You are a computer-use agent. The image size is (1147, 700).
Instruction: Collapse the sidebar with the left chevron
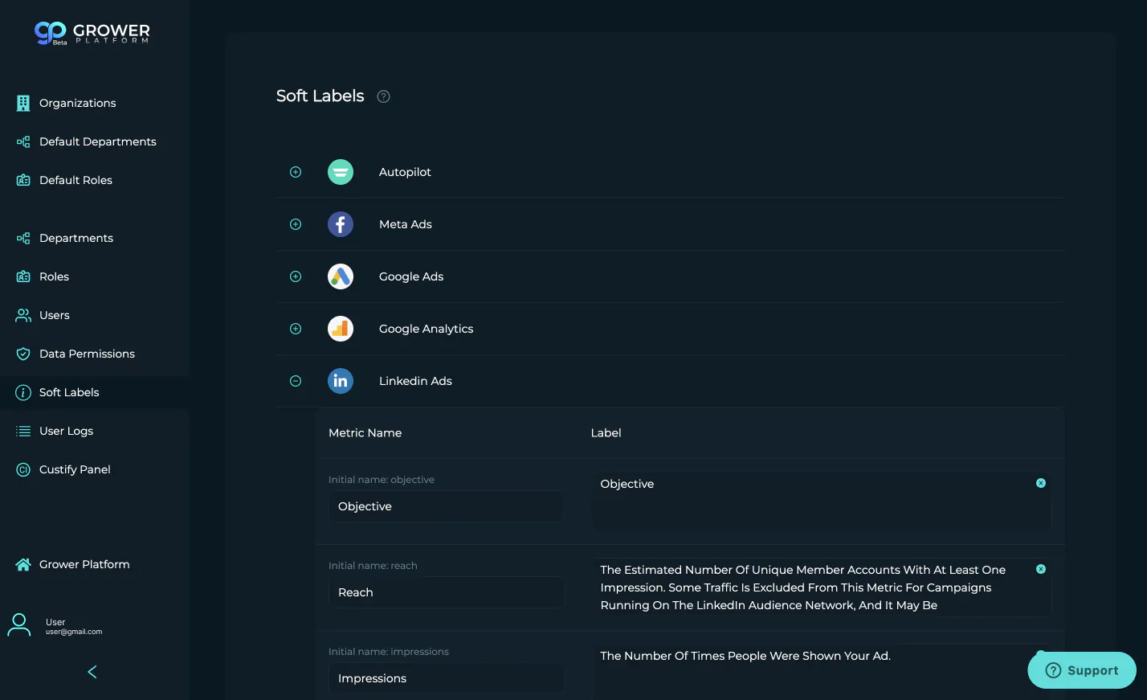point(92,672)
